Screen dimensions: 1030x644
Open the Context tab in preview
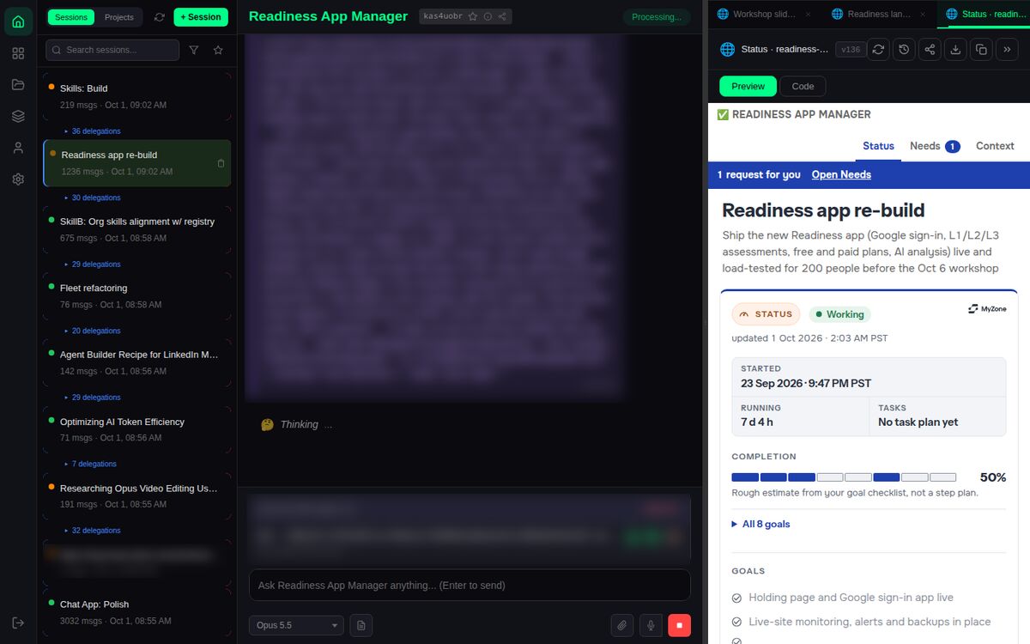click(x=995, y=146)
